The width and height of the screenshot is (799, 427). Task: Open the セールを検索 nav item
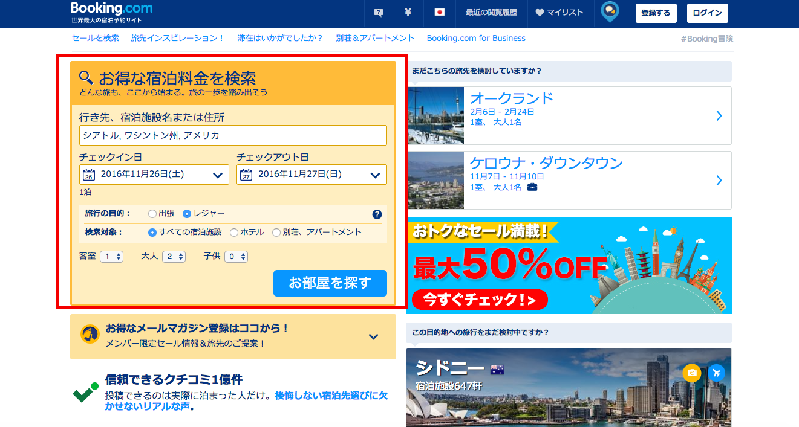tap(95, 38)
